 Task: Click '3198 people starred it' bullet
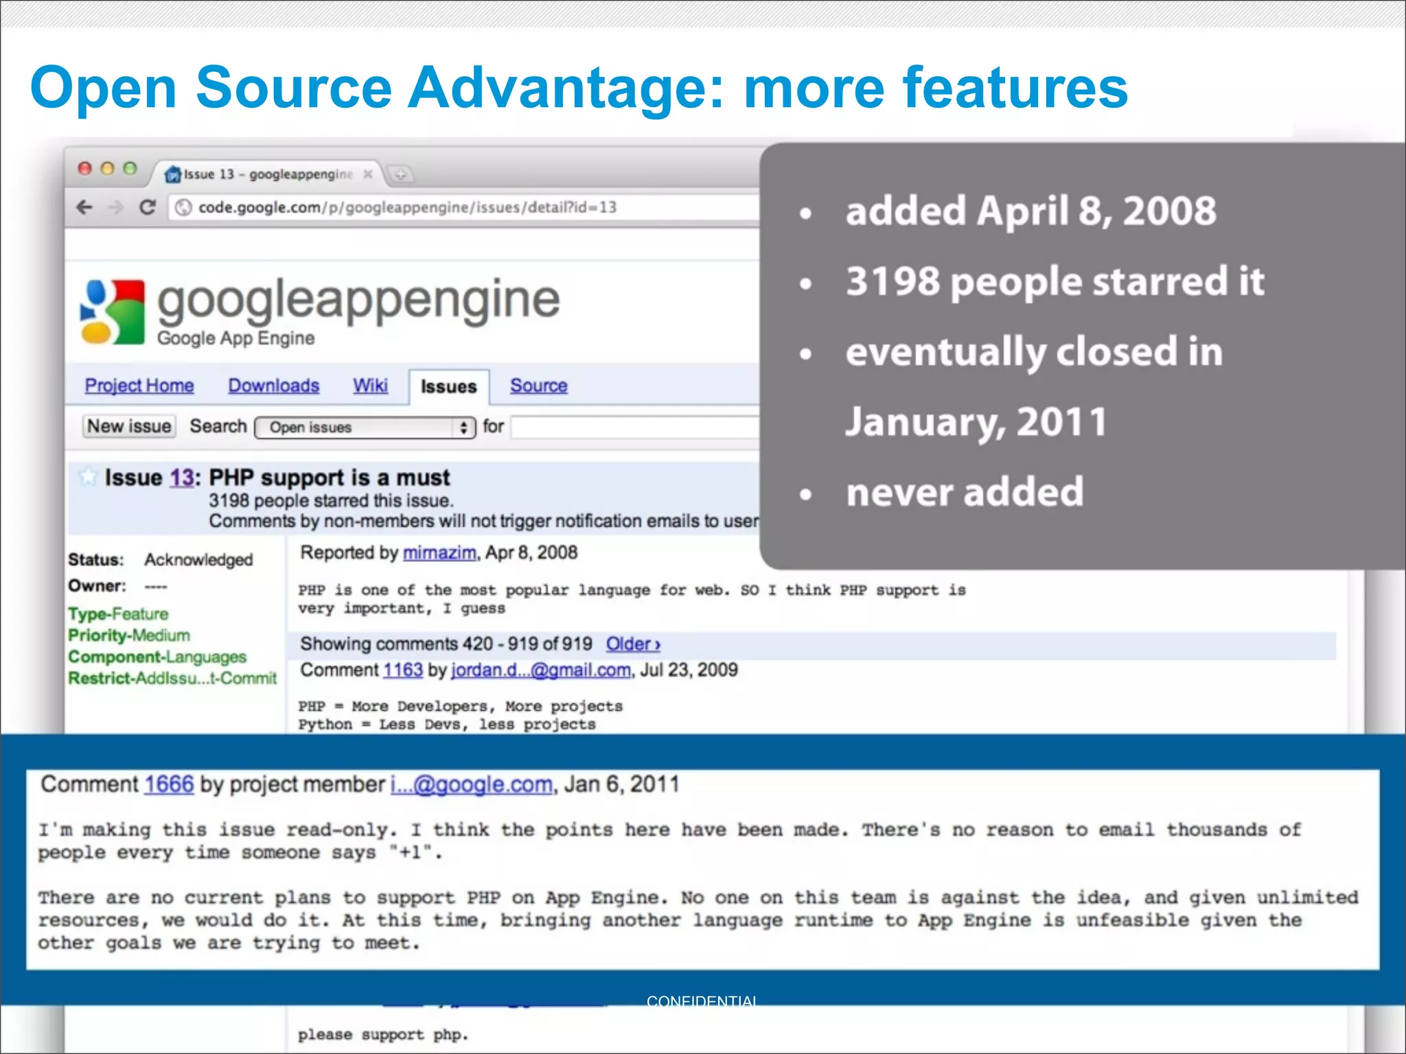point(1055,281)
